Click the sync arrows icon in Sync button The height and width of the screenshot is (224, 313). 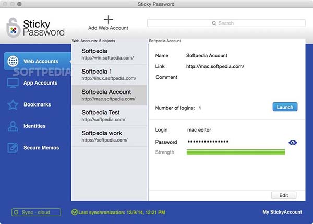[x=16, y=212]
